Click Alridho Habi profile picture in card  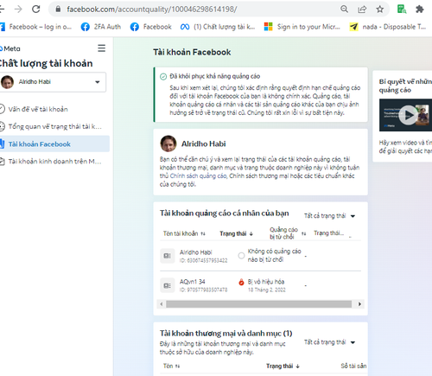coord(168,143)
